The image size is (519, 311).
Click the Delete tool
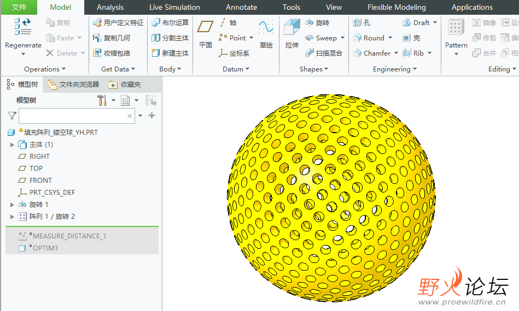[62, 53]
